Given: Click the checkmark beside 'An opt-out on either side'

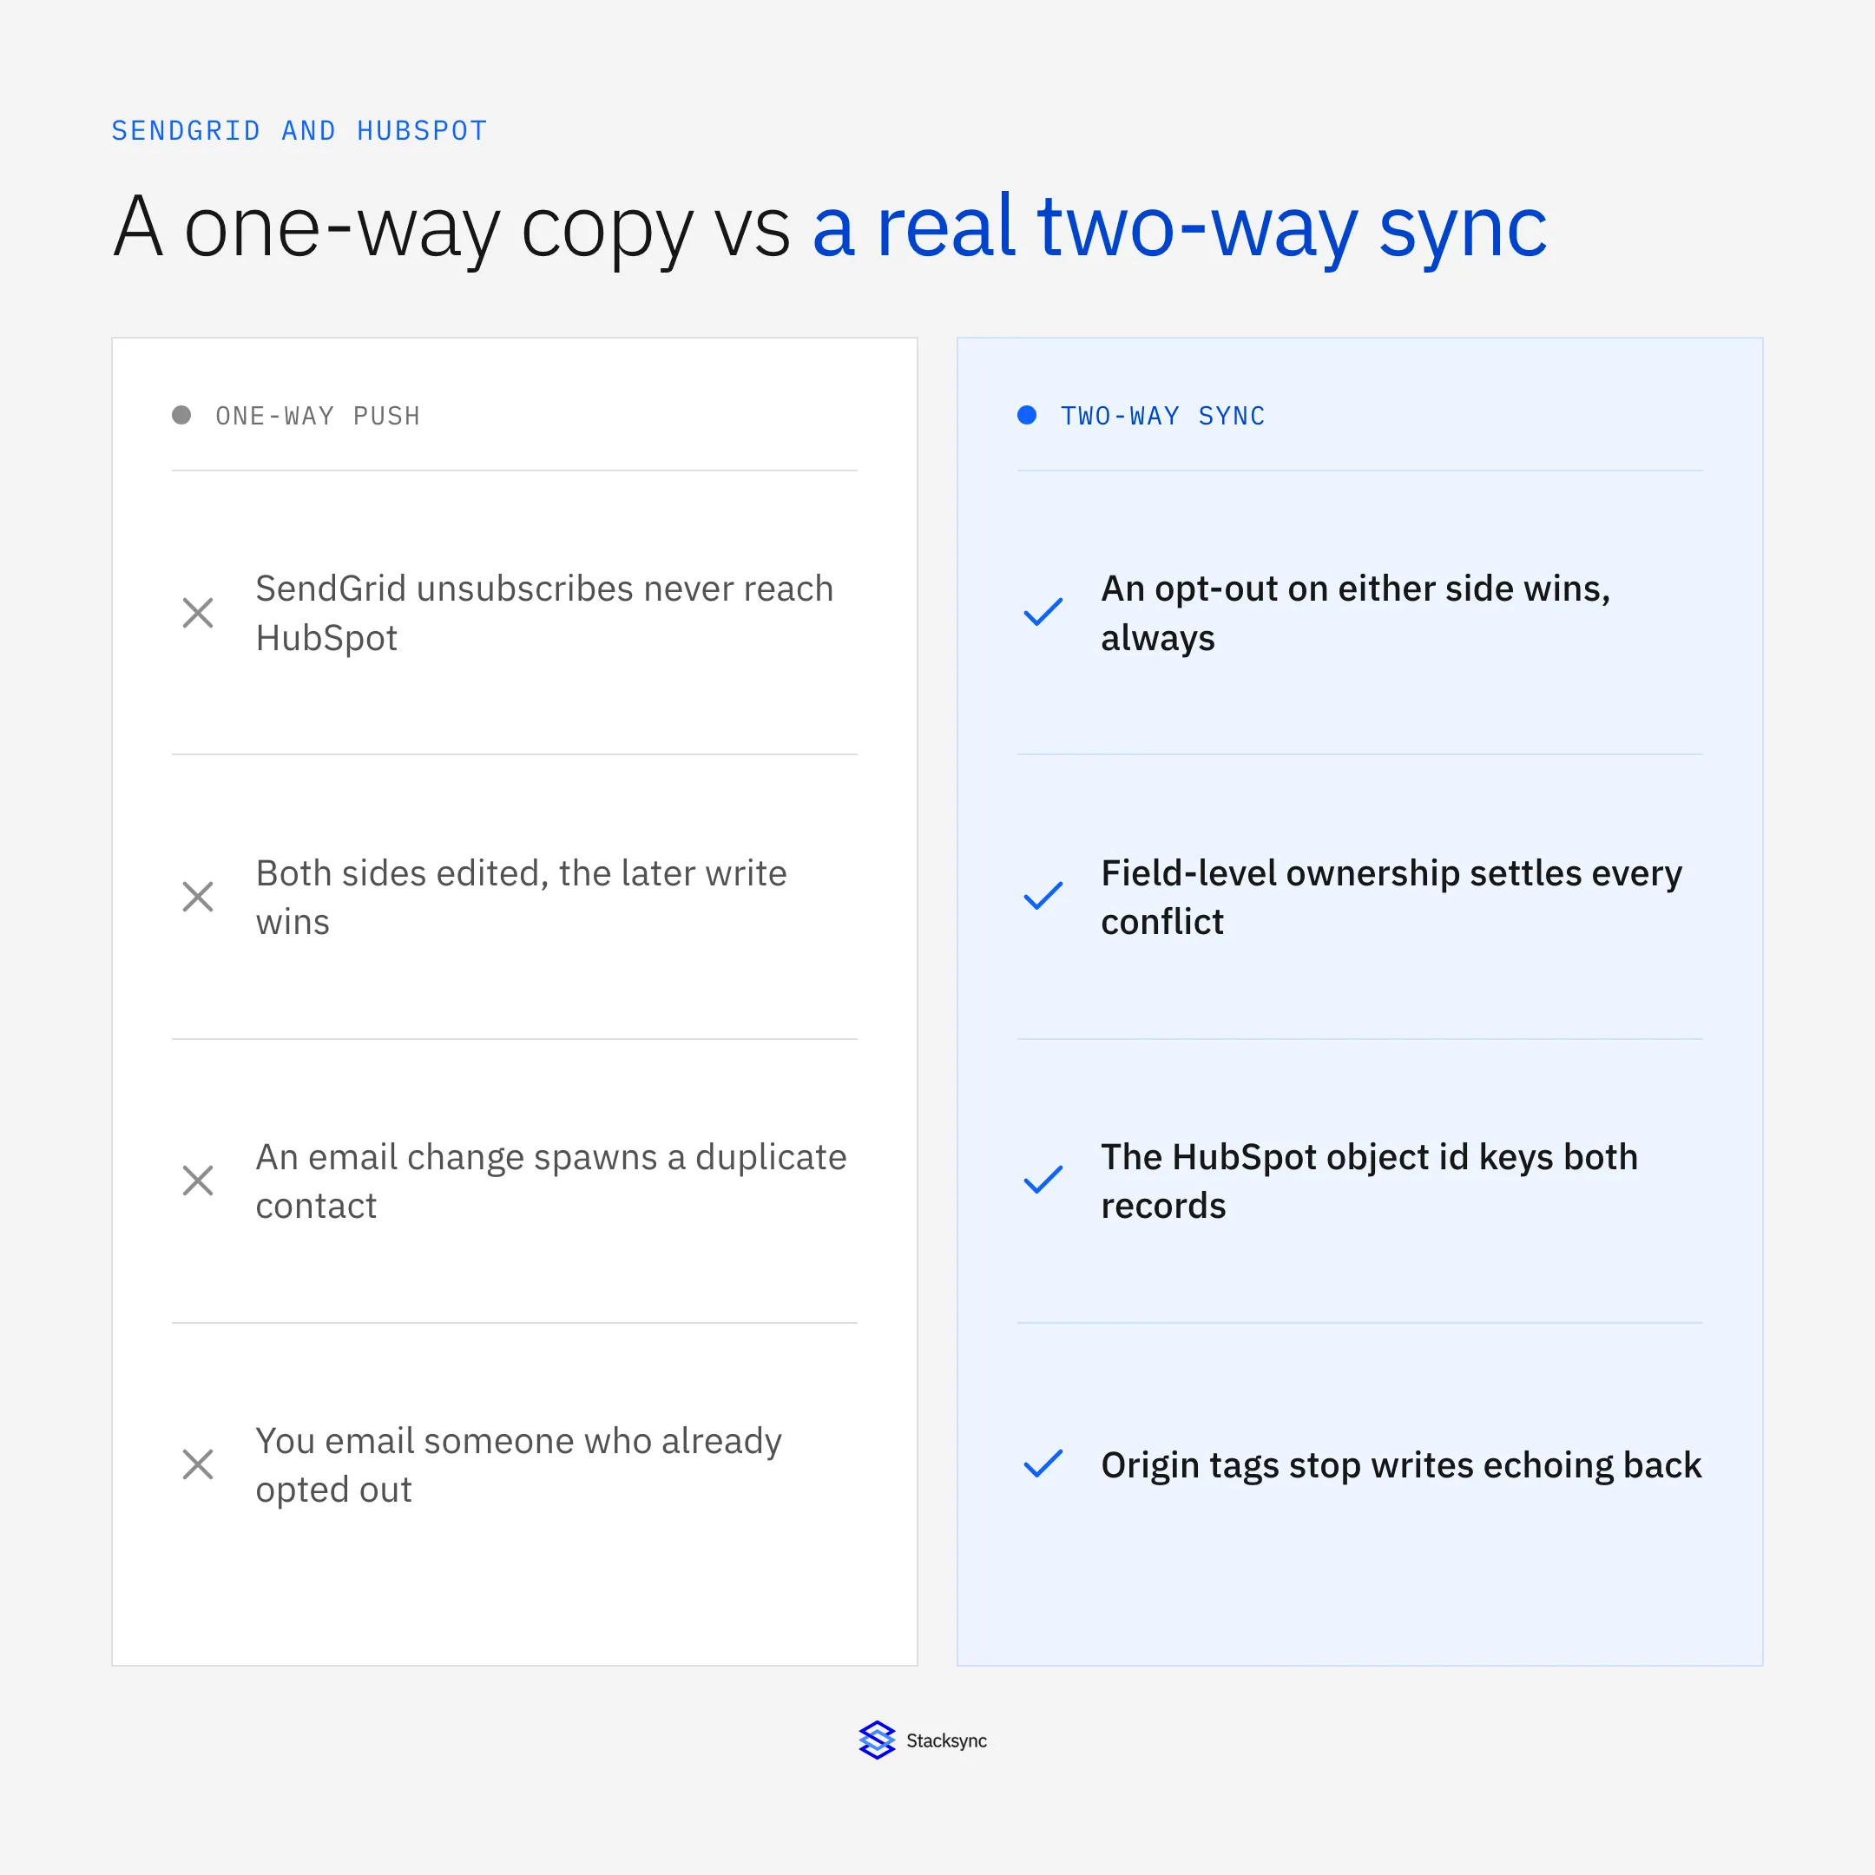Looking at the screenshot, I should point(1043,612).
